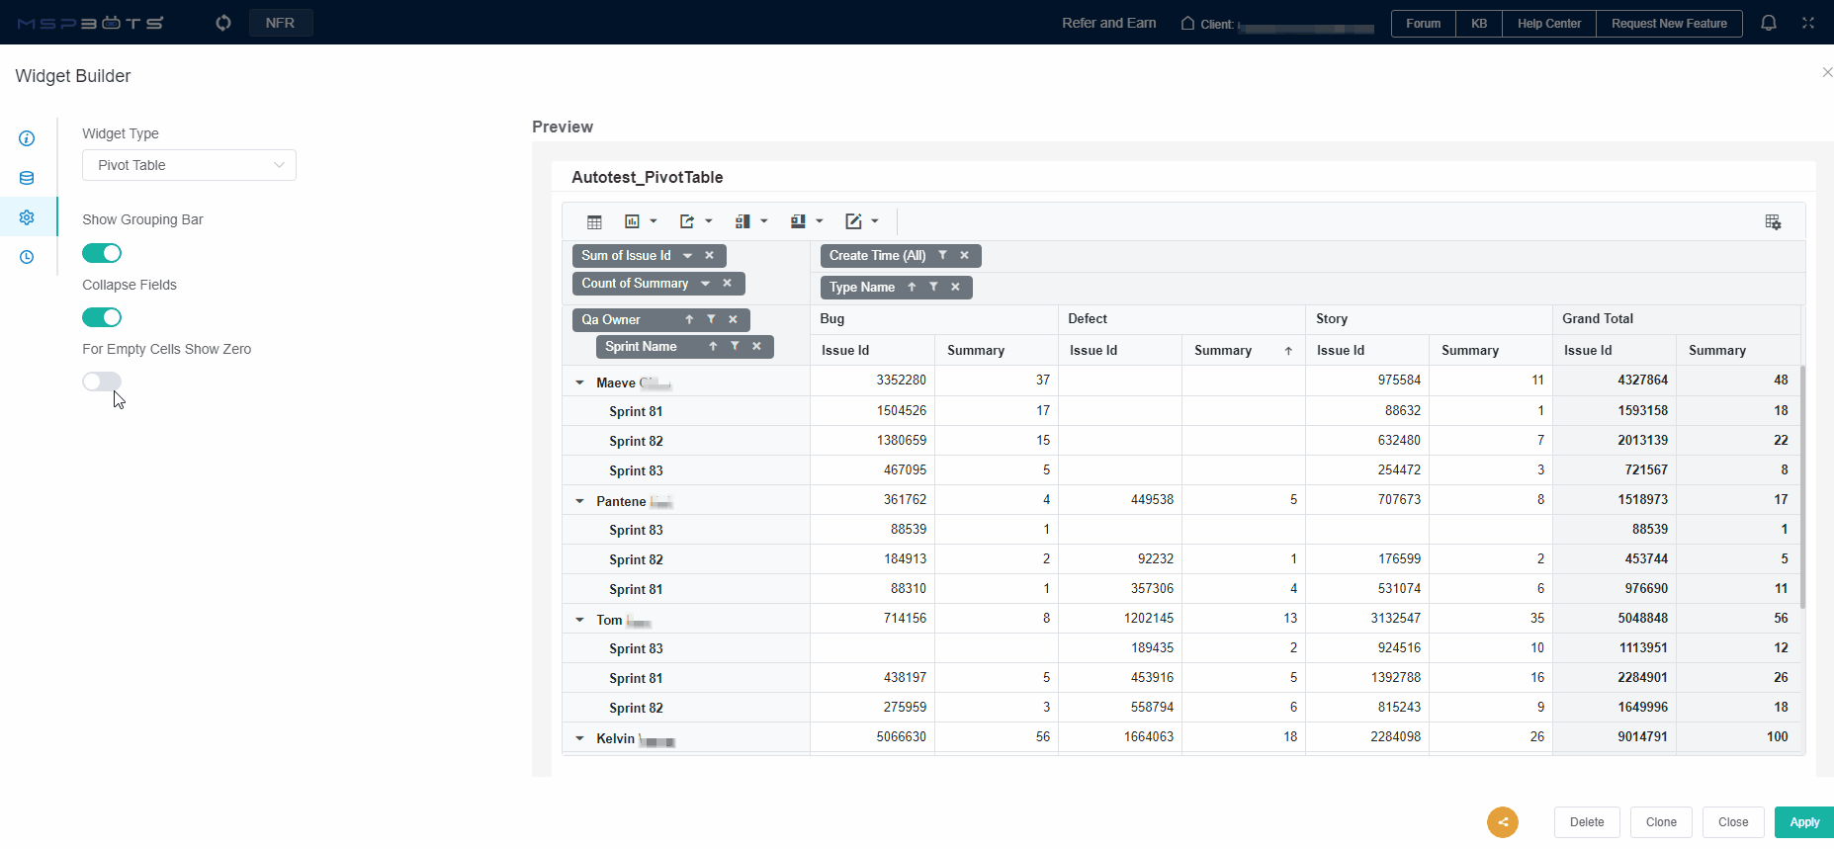
Task: Open the field list icon at toolbar right
Action: [x=1773, y=221]
